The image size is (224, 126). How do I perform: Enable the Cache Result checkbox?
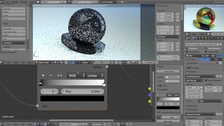click(206, 51)
